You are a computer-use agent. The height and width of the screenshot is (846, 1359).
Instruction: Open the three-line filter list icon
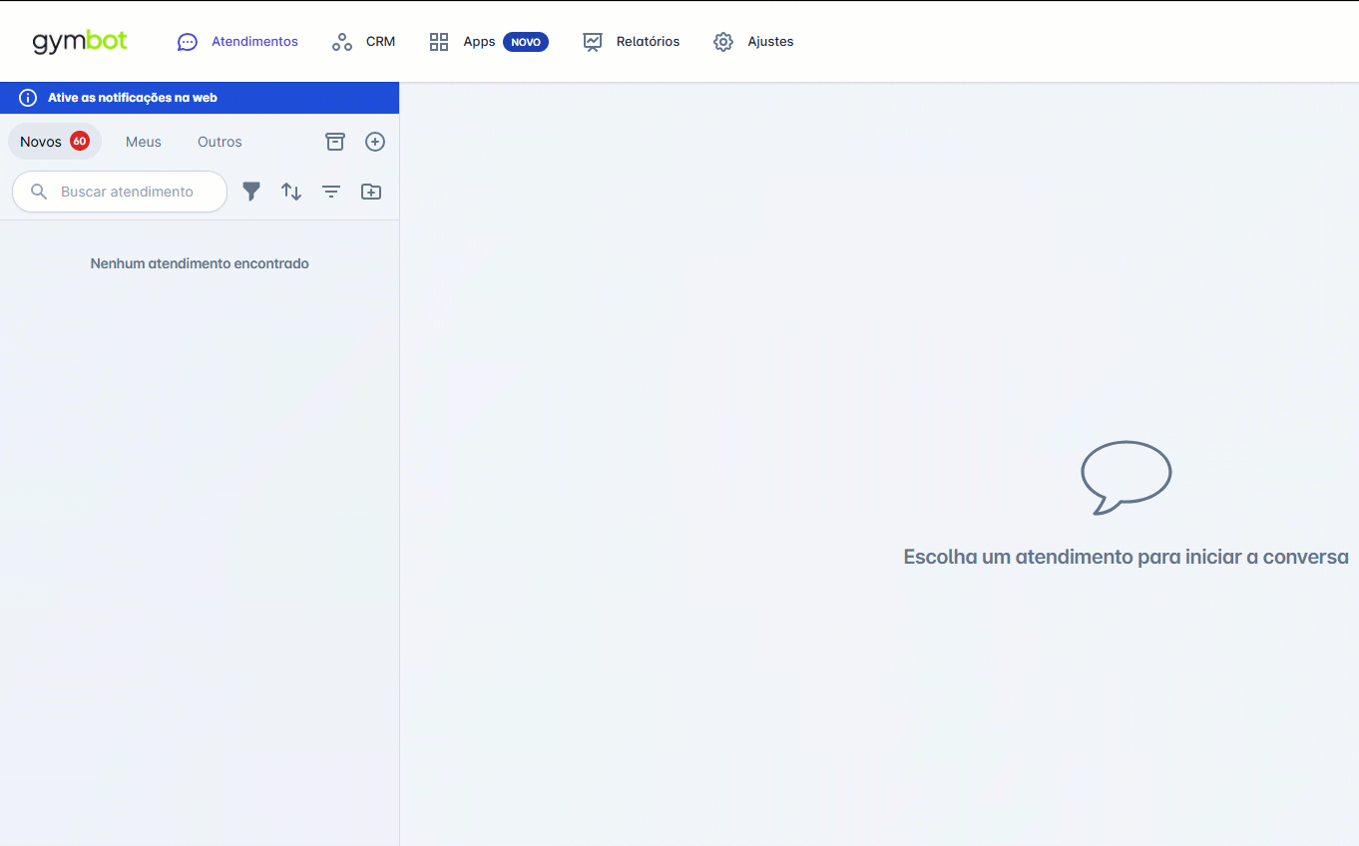point(331,192)
